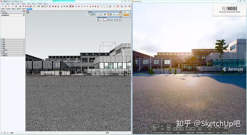This screenshot has height=135, width=247.
Task: Toggle Enscape Live Updates green button
Action: (x=92, y=14)
